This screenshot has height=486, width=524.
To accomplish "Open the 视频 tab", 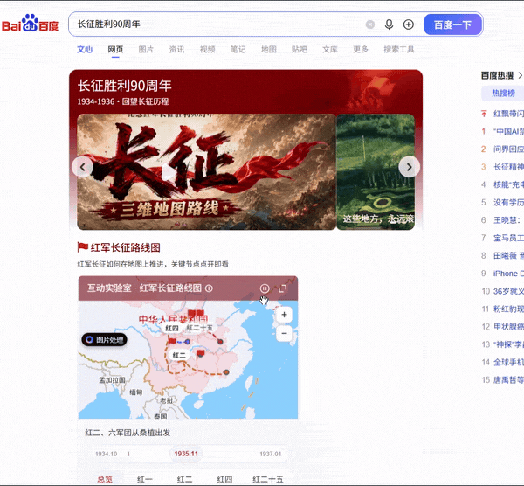I will [208, 50].
